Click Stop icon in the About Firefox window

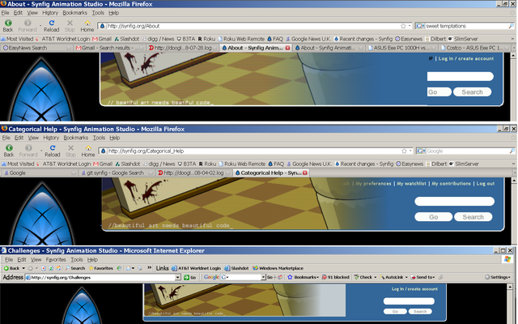(x=70, y=23)
